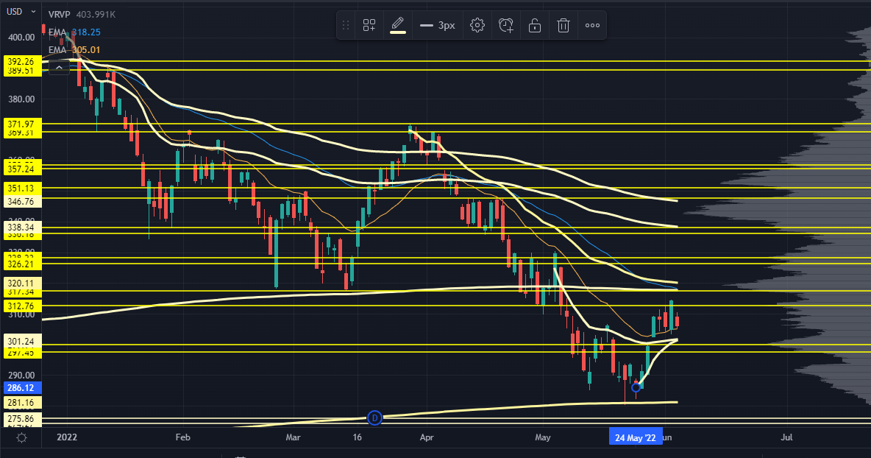Click the 326.21 price label

pos(21,264)
